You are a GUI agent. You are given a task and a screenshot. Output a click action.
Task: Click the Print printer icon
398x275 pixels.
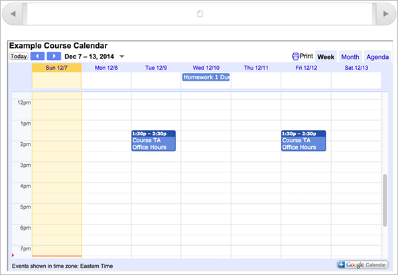(x=295, y=56)
